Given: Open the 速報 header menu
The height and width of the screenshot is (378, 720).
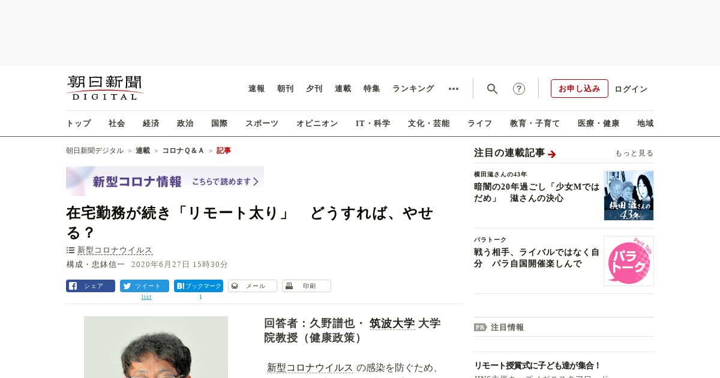Looking at the screenshot, I should (x=257, y=89).
